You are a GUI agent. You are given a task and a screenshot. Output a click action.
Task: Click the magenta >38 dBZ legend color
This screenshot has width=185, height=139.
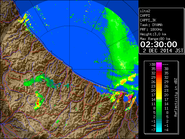[159, 64]
